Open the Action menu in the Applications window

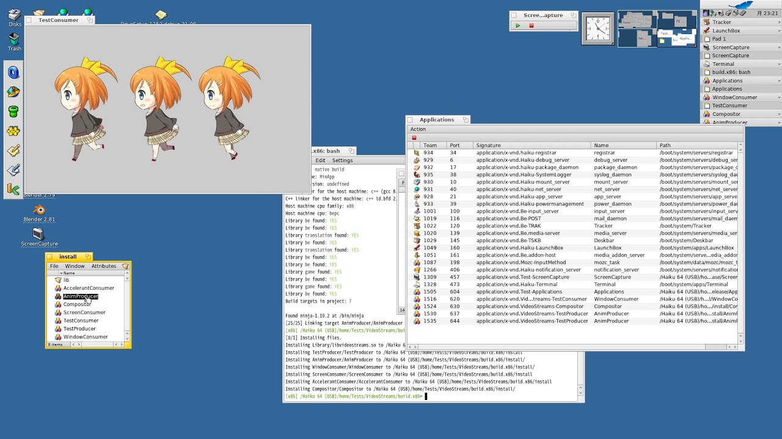(x=418, y=129)
